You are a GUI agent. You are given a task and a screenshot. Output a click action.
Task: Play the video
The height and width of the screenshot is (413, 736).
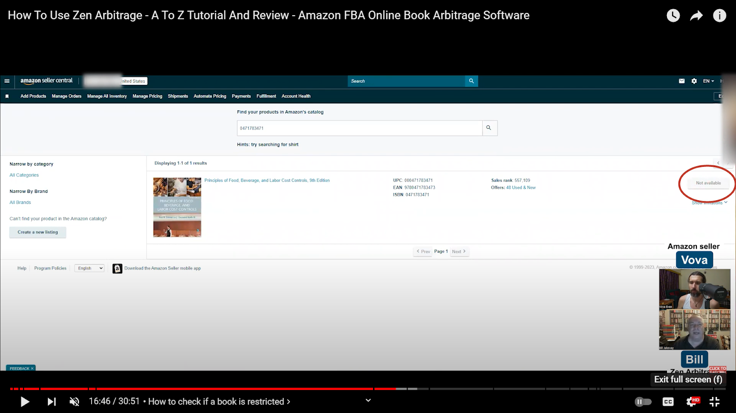click(x=25, y=402)
